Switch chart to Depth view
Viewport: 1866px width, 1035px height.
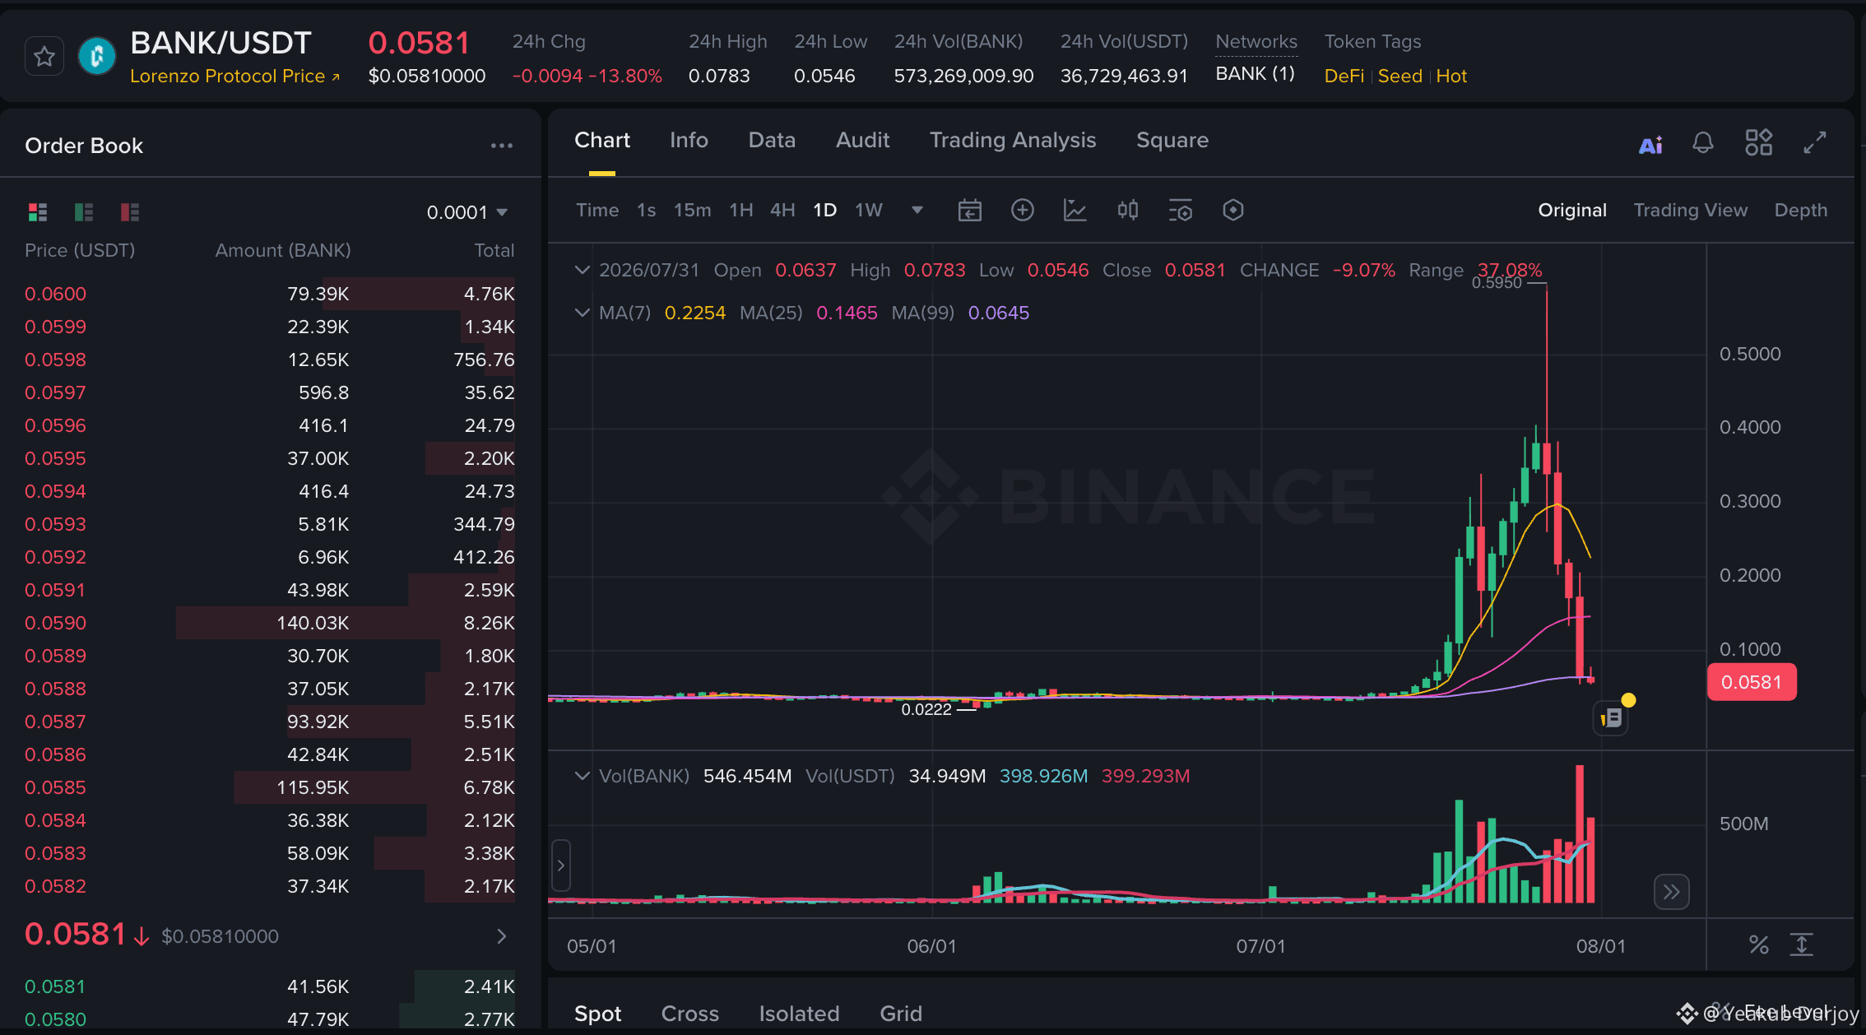1801,211
